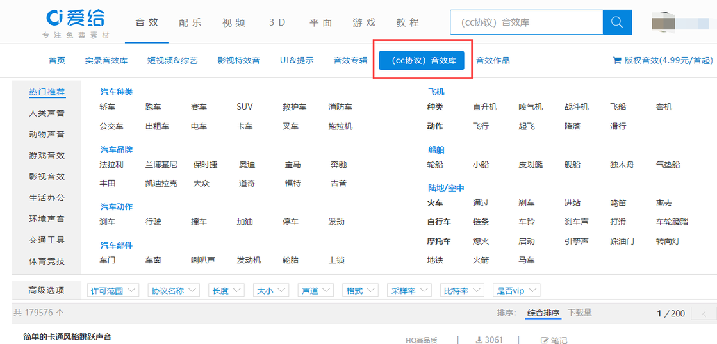Switch to the 音效 top menu
Viewport: 717px width, 344px height.
tap(147, 22)
